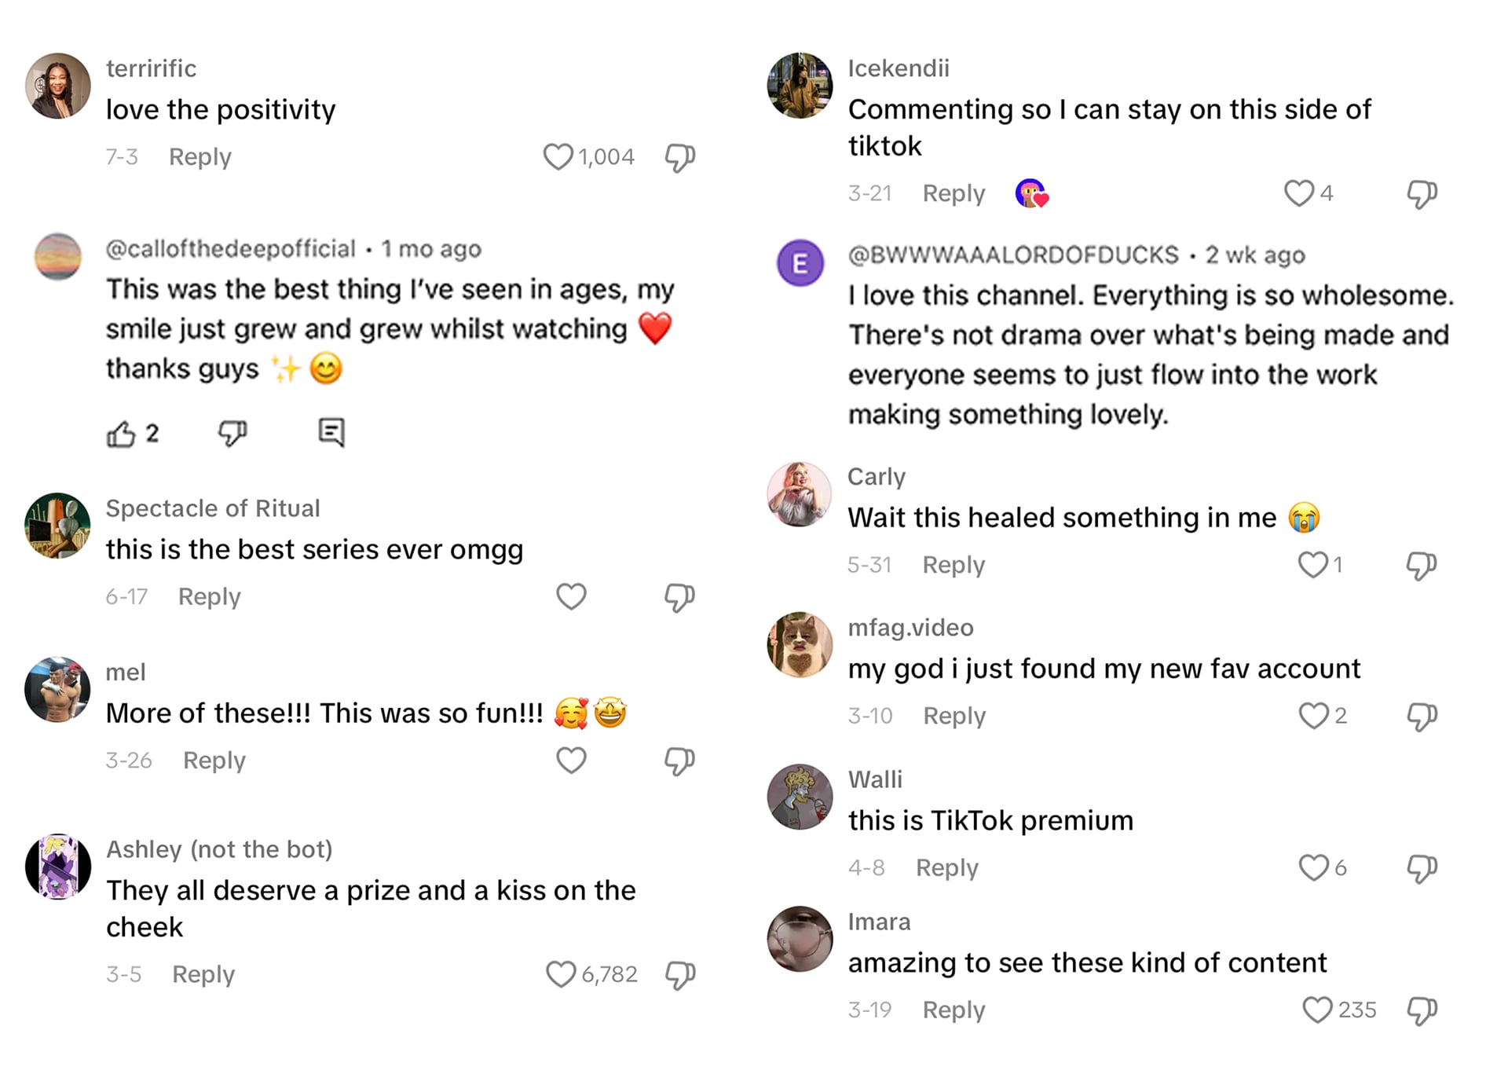Toggle dislike on Carly's comment

coord(1421,564)
